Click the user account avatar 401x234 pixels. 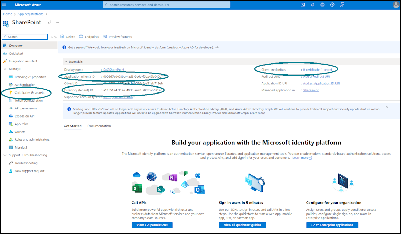396,5
